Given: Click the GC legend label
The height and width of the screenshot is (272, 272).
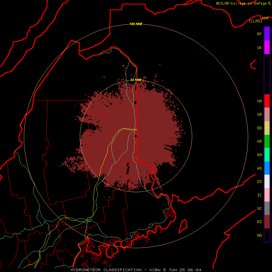Looking at the screenshot, I should (x=259, y=208).
